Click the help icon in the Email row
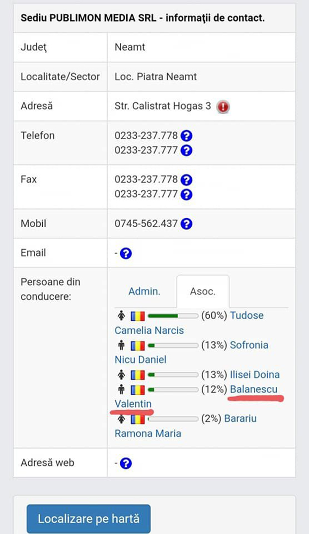The image size is (309, 534). (x=127, y=253)
